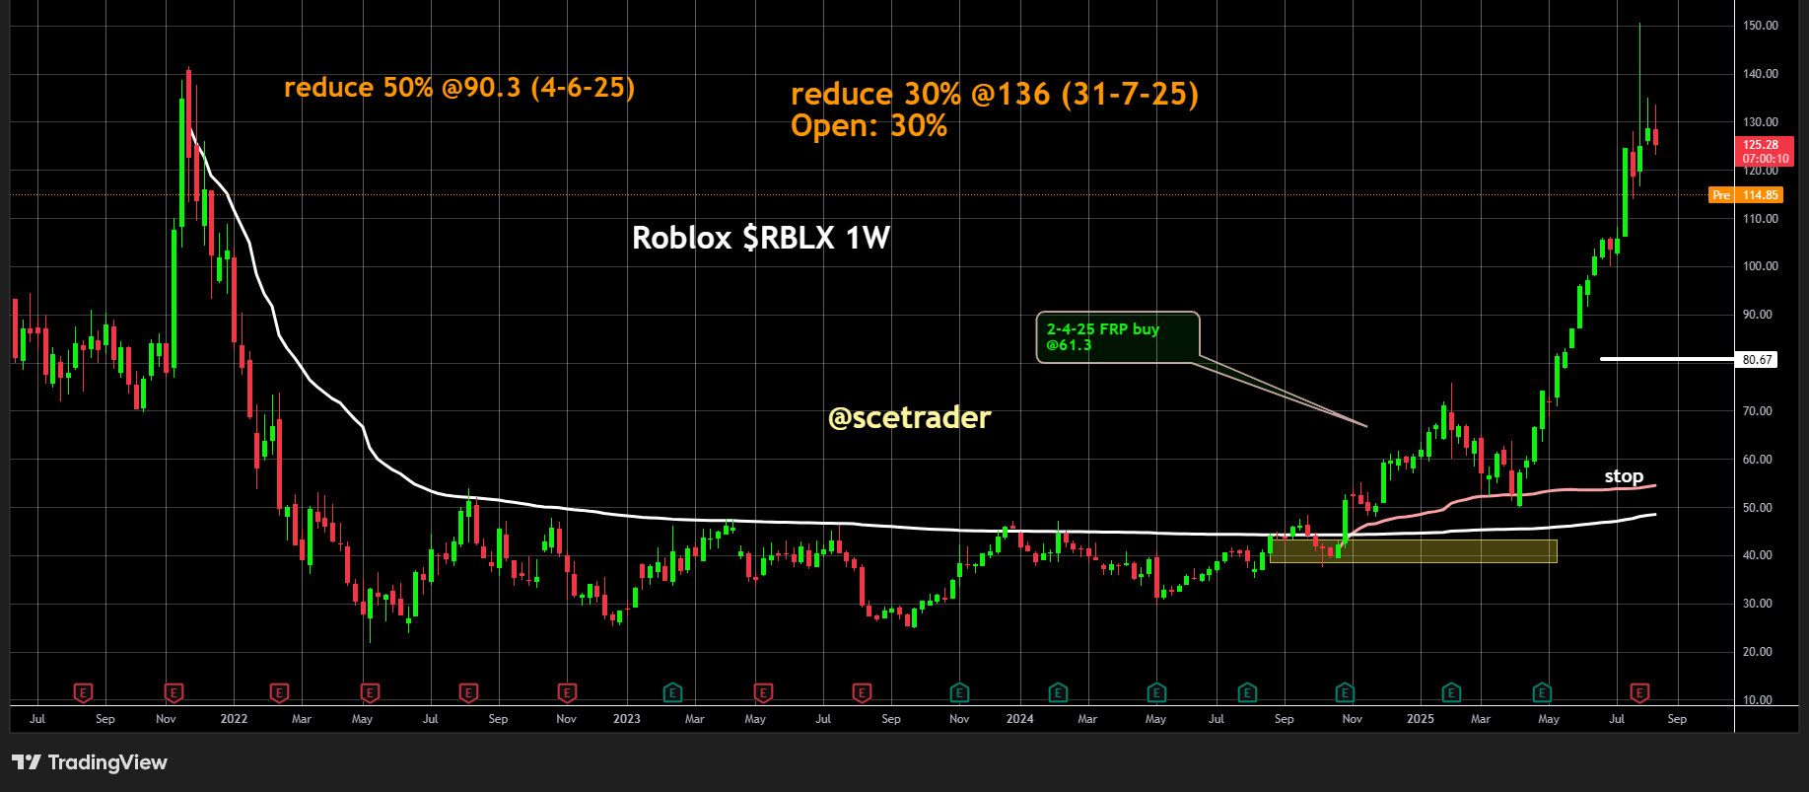Click the red earnings marker before Sep 2021
1809x792 pixels.
(x=84, y=693)
